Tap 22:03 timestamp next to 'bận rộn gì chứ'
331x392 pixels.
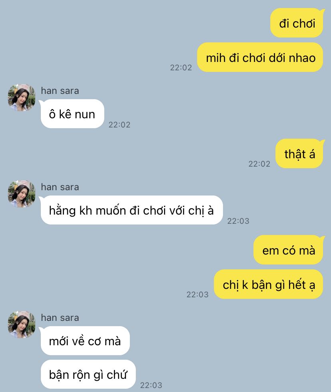[x=151, y=385]
